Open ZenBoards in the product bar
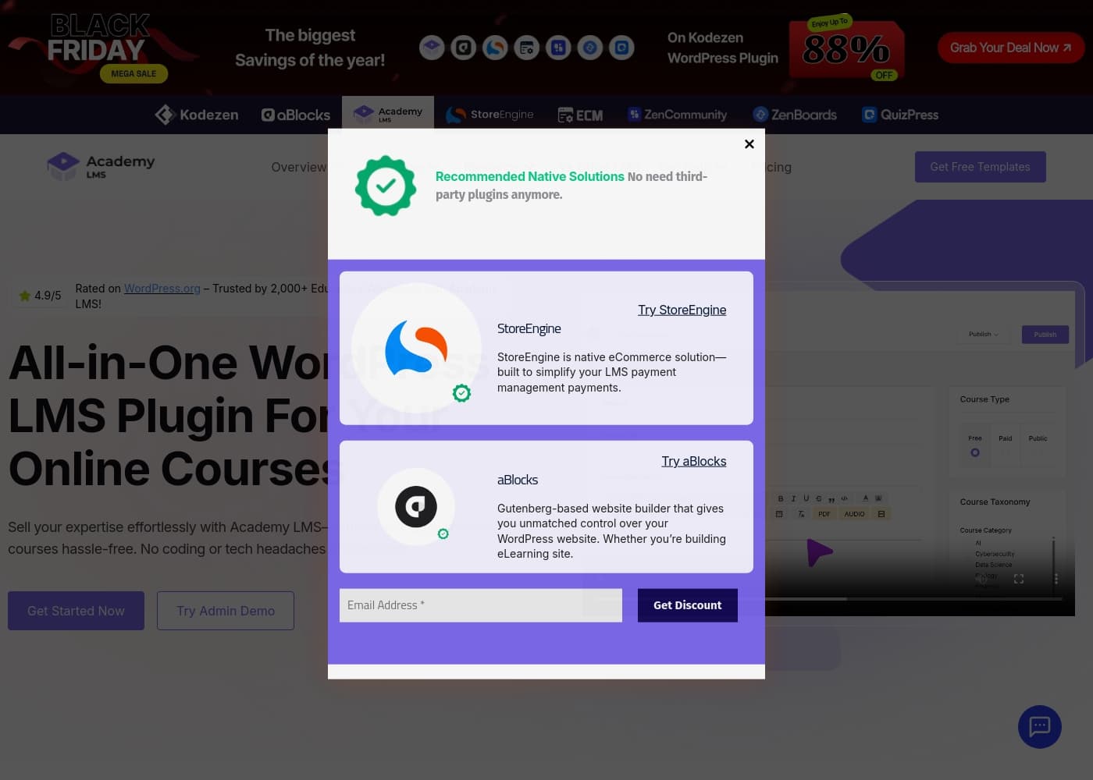Image resolution: width=1093 pixels, height=780 pixels. 795,115
